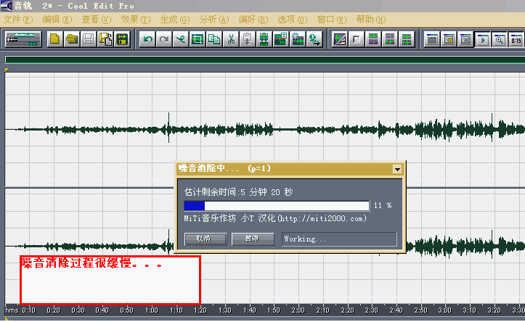
Task: Paste with the clipboard arrow icon
Action: coord(248,39)
